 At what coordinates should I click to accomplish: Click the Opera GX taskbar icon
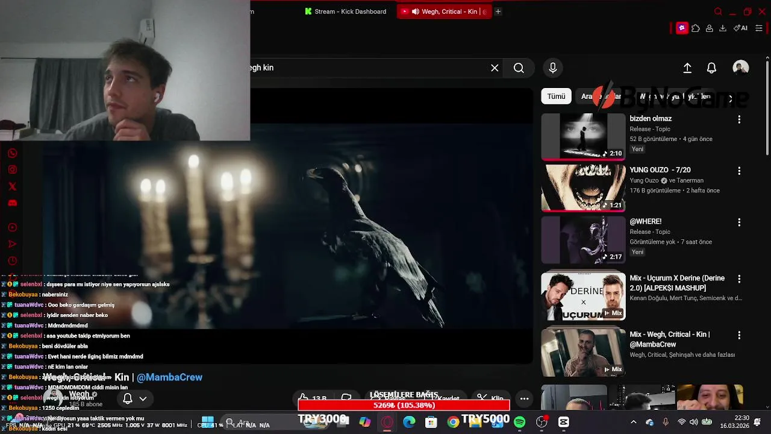click(387, 423)
